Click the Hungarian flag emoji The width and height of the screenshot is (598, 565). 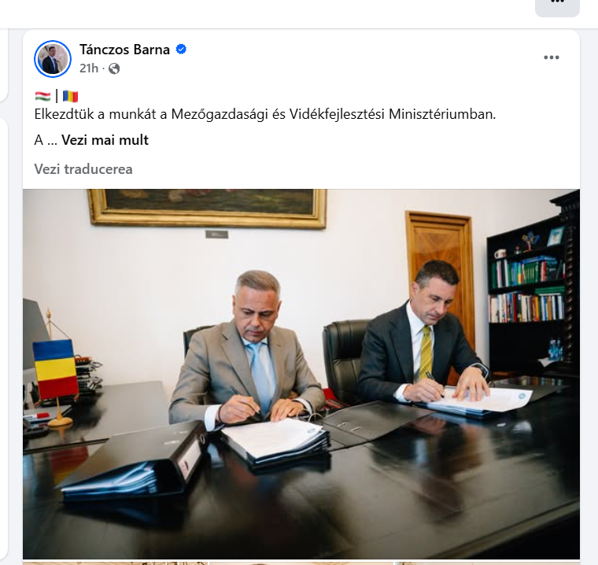(x=42, y=96)
